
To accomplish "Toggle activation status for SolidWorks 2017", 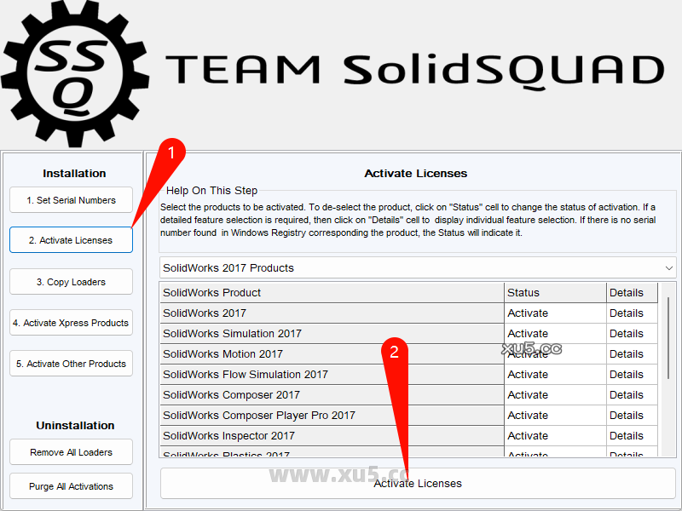I will pos(528,313).
